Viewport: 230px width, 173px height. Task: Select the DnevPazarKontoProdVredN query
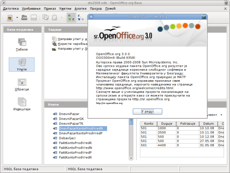pyautogui.click(x=83, y=128)
